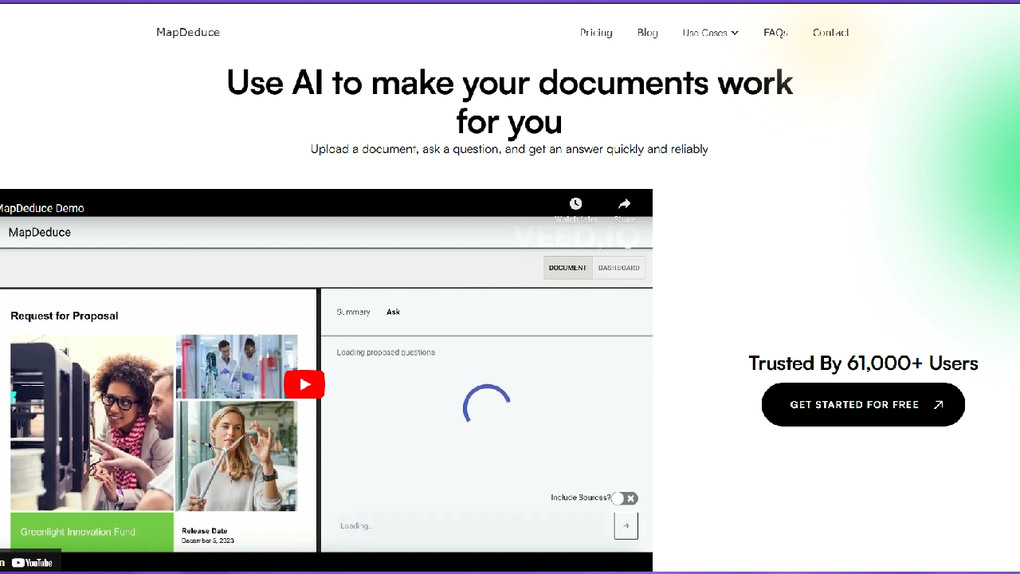
Task: Expand the Use Cases dropdown menu
Action: (710, 33)
